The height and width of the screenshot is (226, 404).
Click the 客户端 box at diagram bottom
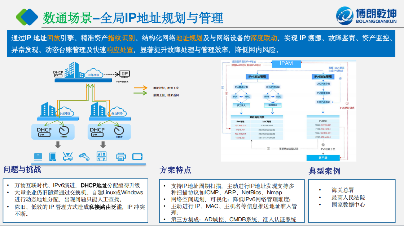(323, 158)
